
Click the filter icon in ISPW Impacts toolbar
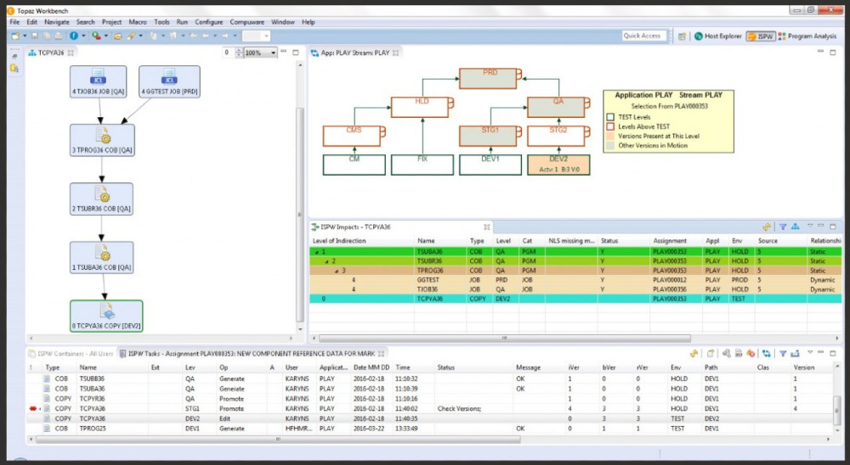point(783,227)
